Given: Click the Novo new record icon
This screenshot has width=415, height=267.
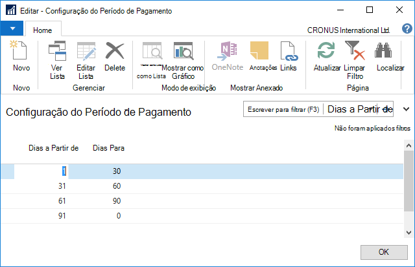Looking at the screenshot, I should point(19,50).
